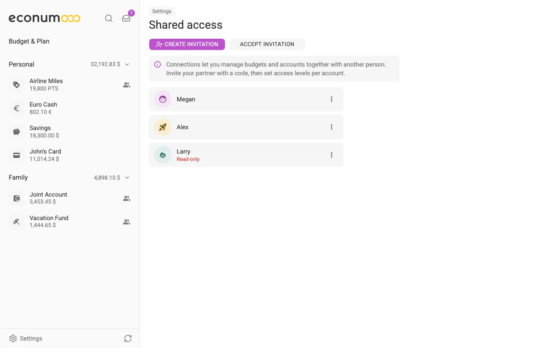Click the Personal total 32,192.83 $

(105, 64)
